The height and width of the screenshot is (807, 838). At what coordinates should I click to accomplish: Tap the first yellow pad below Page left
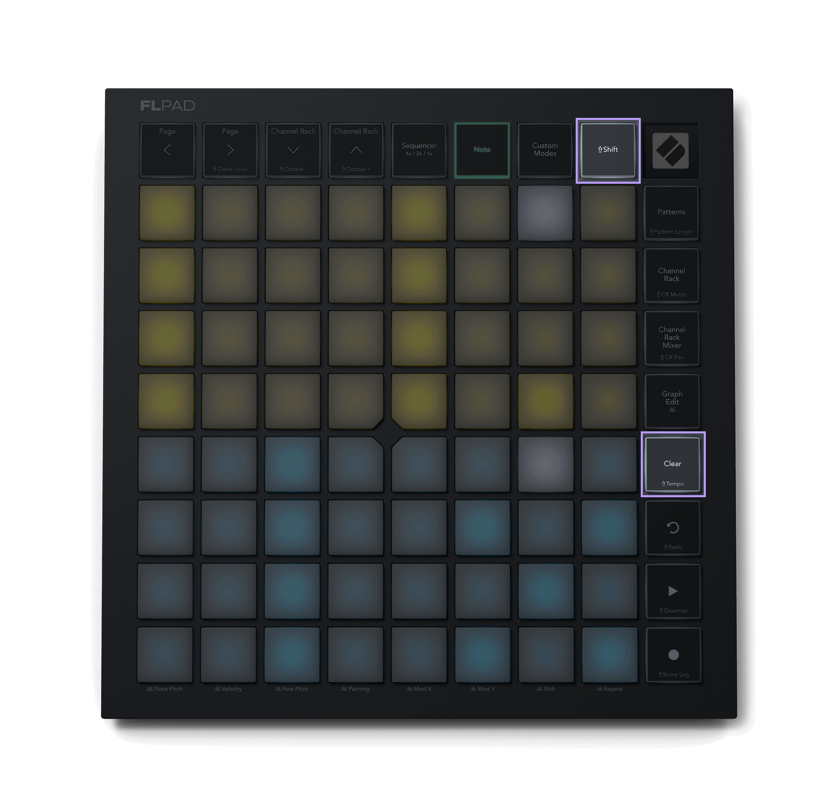coord(167,212)
